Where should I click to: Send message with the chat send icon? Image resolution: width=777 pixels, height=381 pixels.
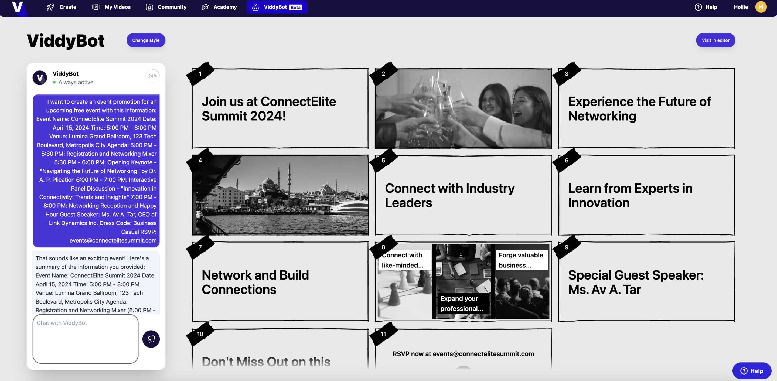point(151,339)
